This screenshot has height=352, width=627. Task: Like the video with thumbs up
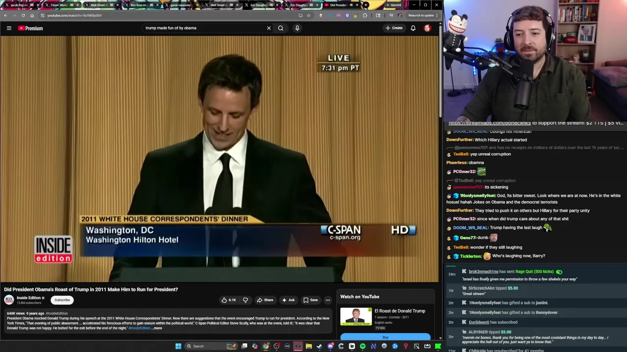click(x=229, y=300)
